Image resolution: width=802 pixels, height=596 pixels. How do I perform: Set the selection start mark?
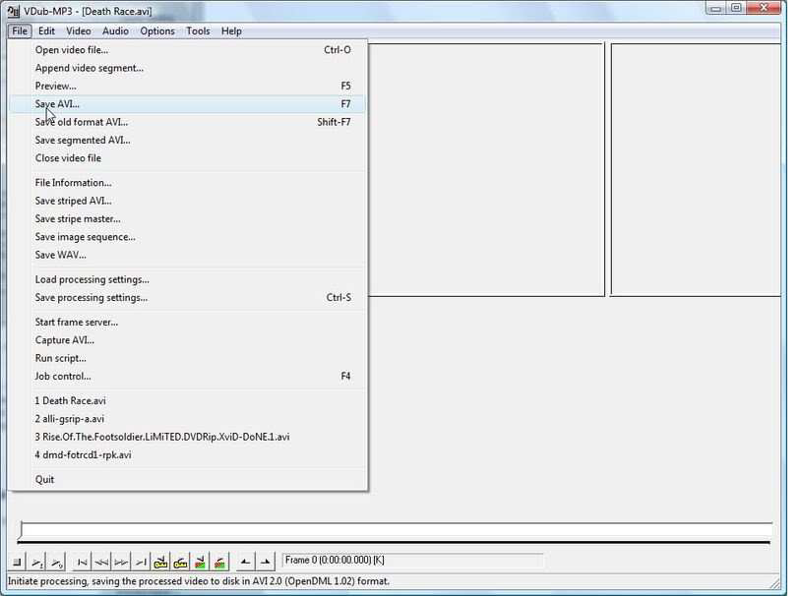click(x=245, y=563)
